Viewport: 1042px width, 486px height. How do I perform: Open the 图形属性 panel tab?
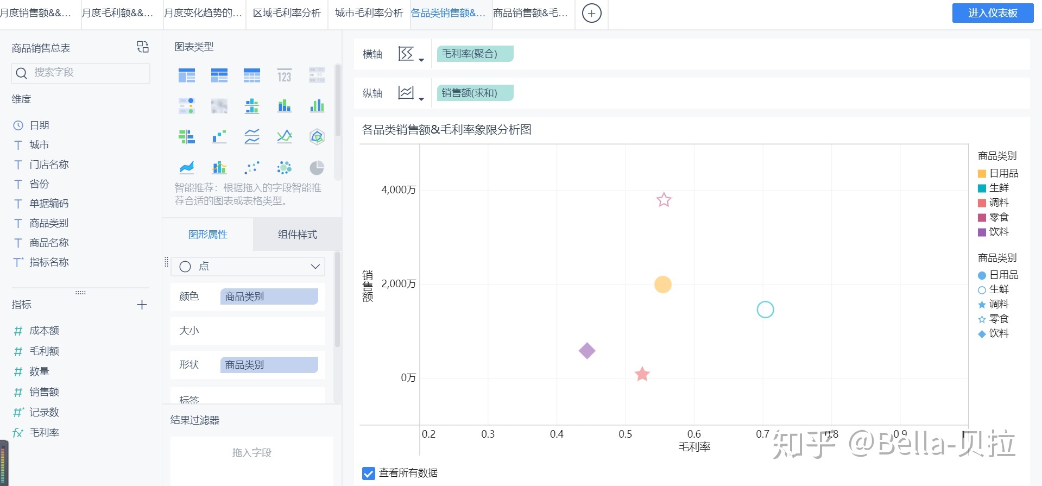pos(207,235)
